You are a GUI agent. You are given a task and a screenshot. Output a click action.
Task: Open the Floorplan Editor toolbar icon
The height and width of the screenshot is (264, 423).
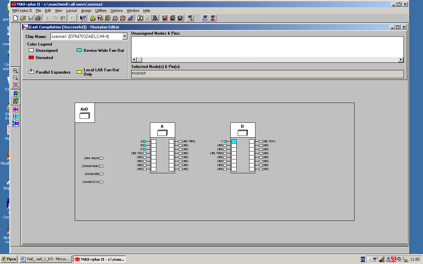coord(100,18)
